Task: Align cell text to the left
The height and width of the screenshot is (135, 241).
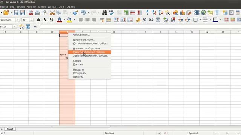Action: pyautogui.click(x=81, y=20)
